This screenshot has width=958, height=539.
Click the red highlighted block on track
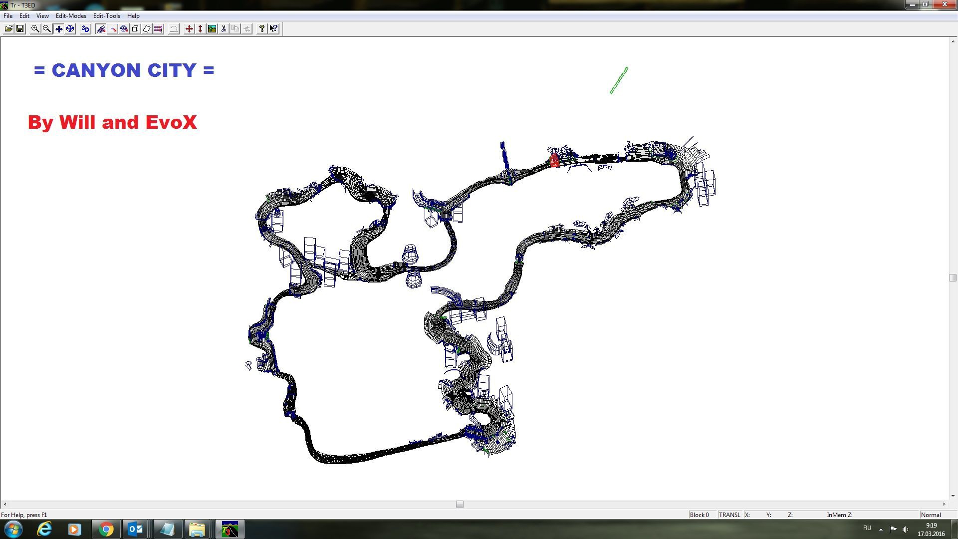point(554,160)
